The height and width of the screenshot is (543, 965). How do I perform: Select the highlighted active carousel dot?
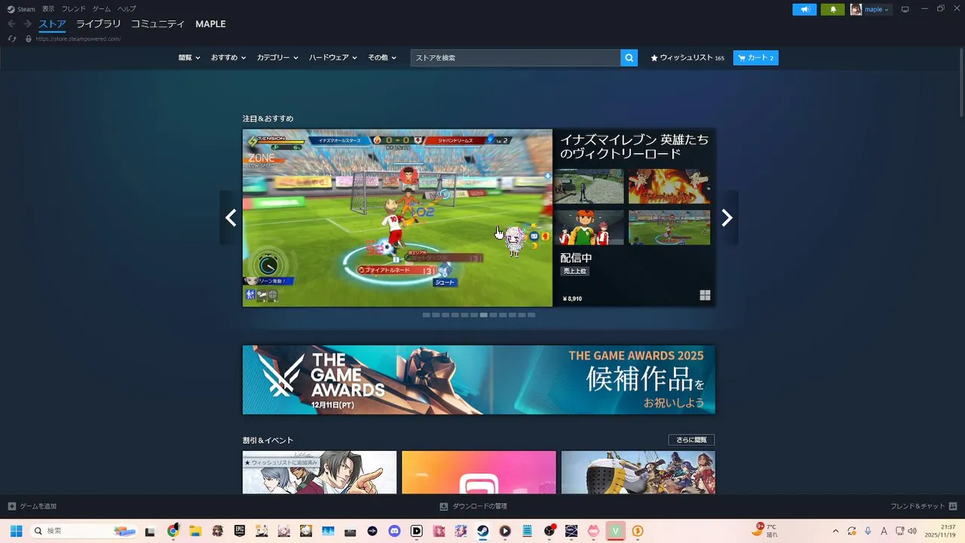pos(483,314)
